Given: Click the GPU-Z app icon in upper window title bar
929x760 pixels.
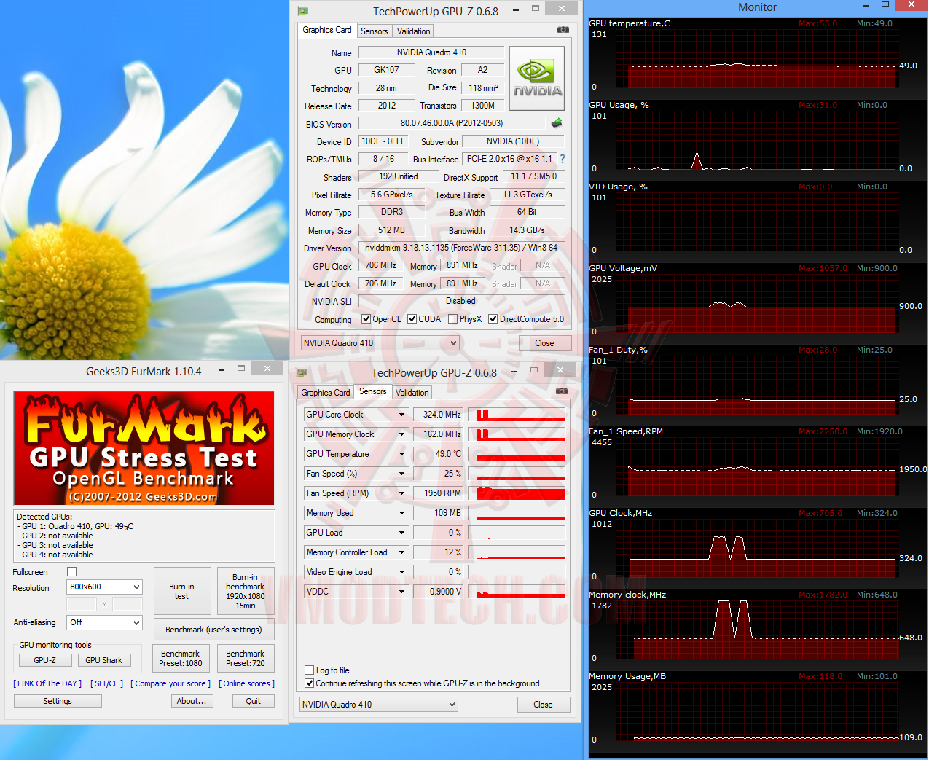Looking at the screenshot, I should [303, 11].
